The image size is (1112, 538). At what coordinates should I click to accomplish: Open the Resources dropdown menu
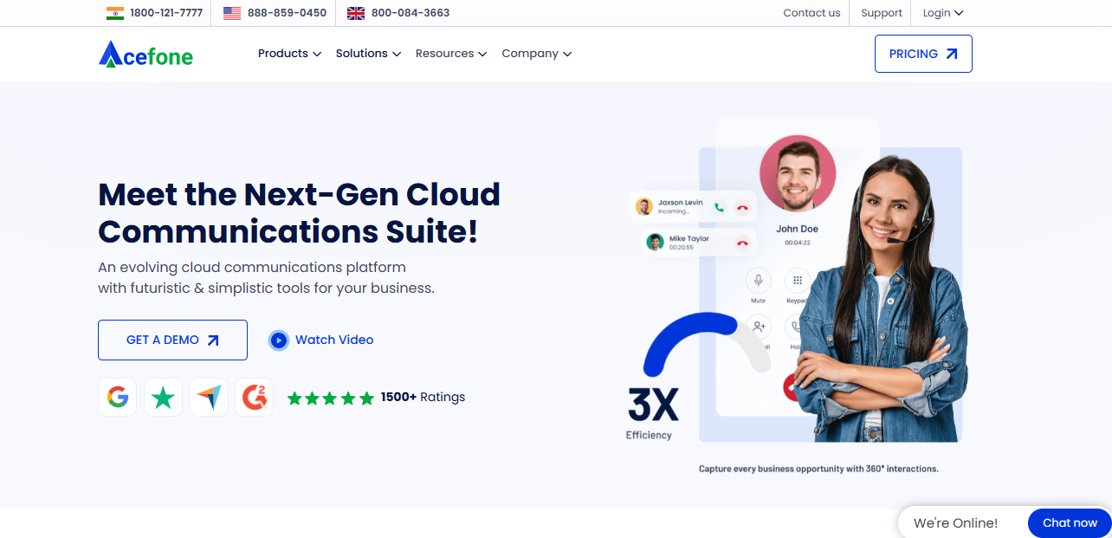coord(450,54)
